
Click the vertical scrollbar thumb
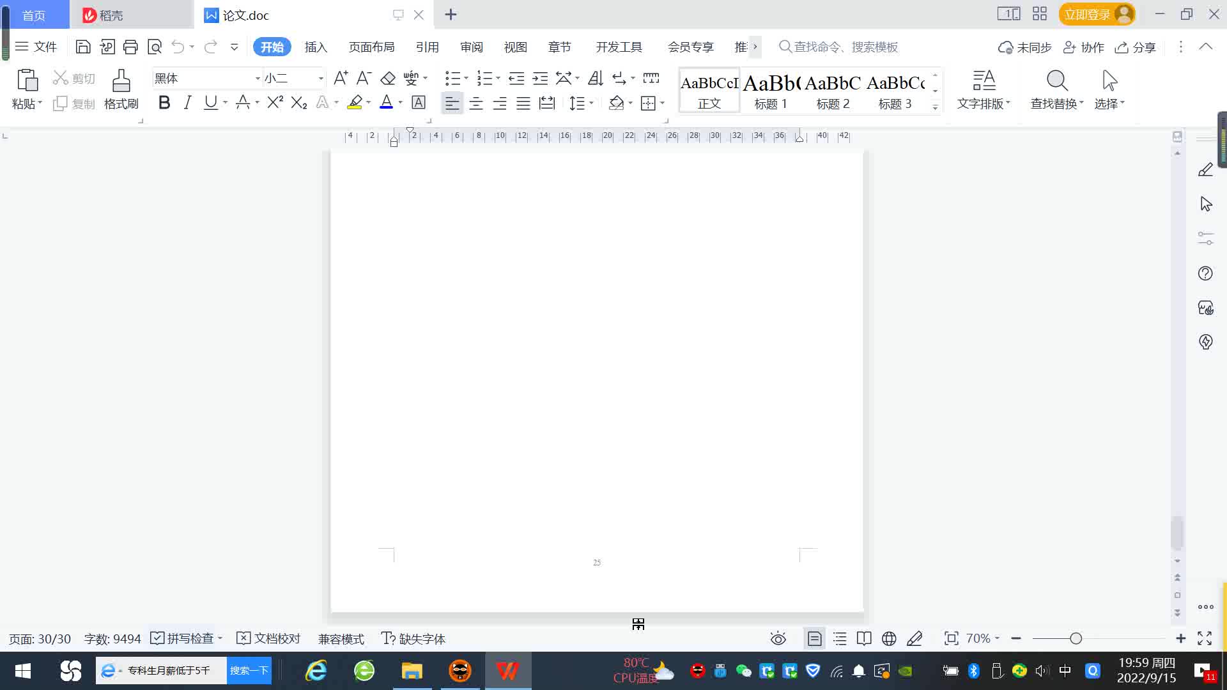tap(1177, 533)
